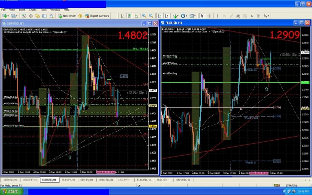Select the arrow Cursor tool
Screen dimensions: 312x195
[202, 16]
